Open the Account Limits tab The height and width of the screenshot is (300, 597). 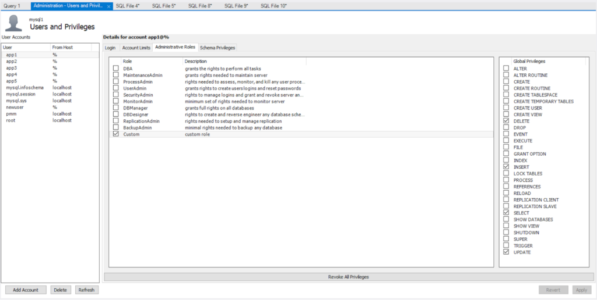(x=136, y=48)
